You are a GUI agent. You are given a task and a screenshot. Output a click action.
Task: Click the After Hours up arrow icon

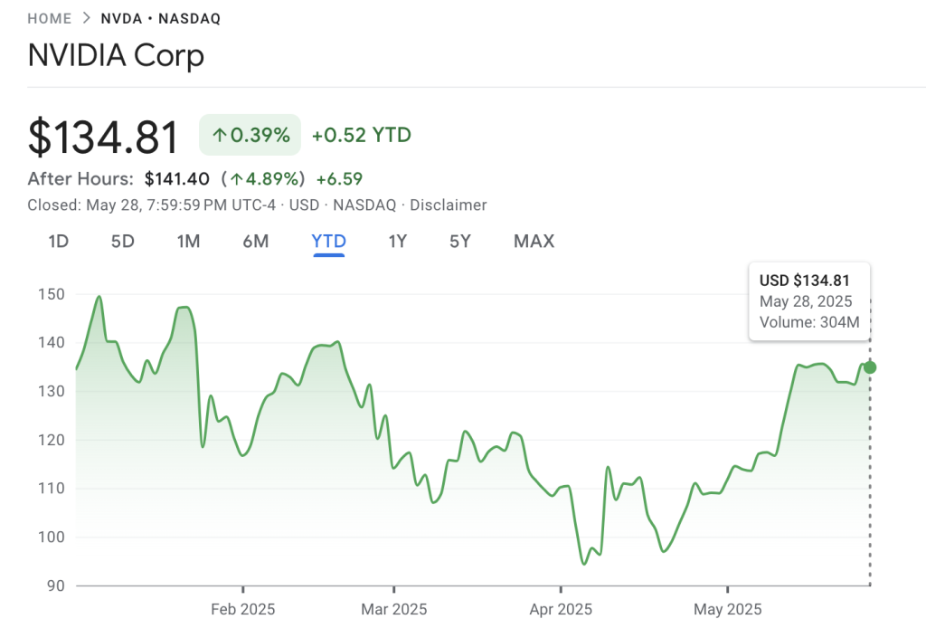(x=237, y=178)
